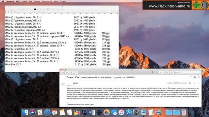The height and width of the screenshot is (117, 209).
Task: Open the Просмотр application menu
Action: (x=10, y=1)
